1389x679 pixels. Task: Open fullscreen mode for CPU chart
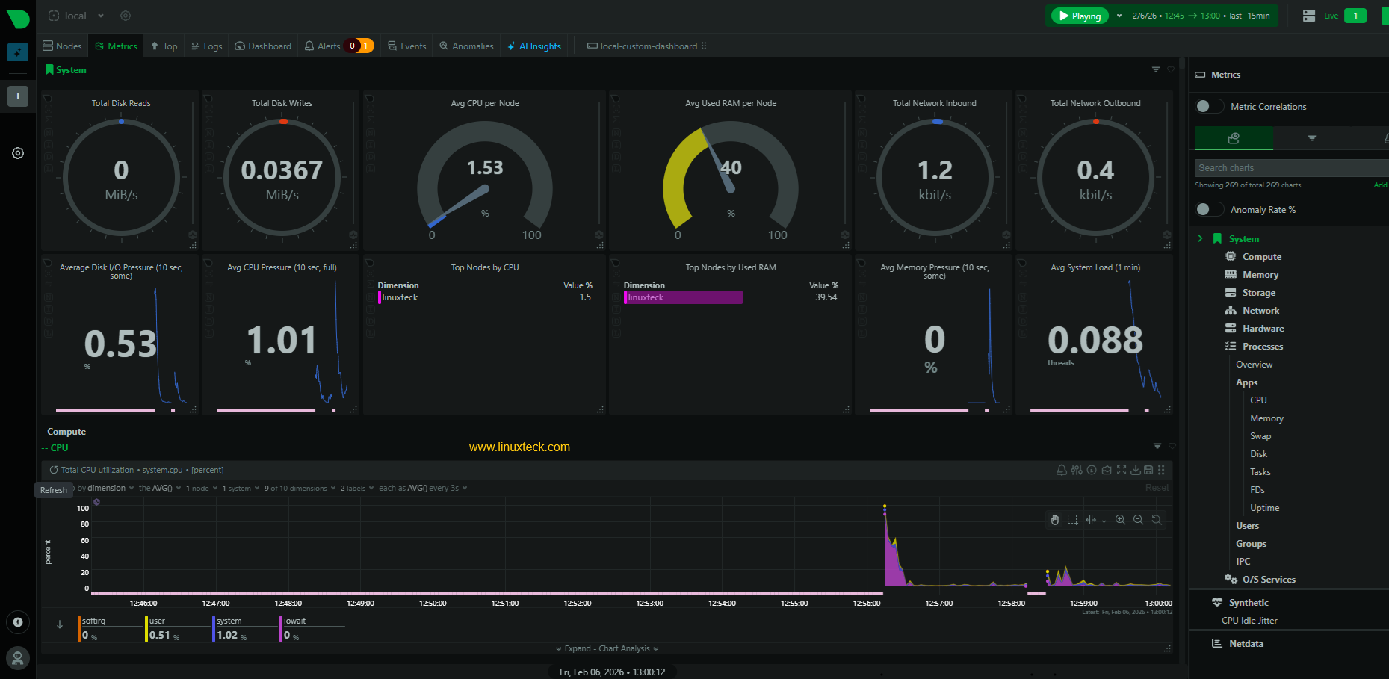click(1121, 470)
